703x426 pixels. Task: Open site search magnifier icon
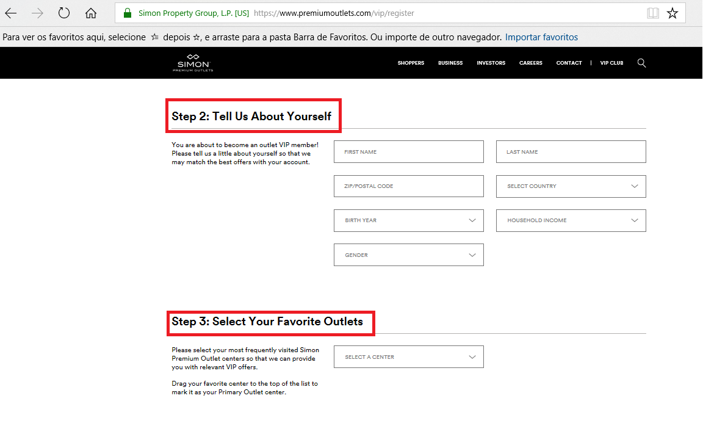click(641, 63)
